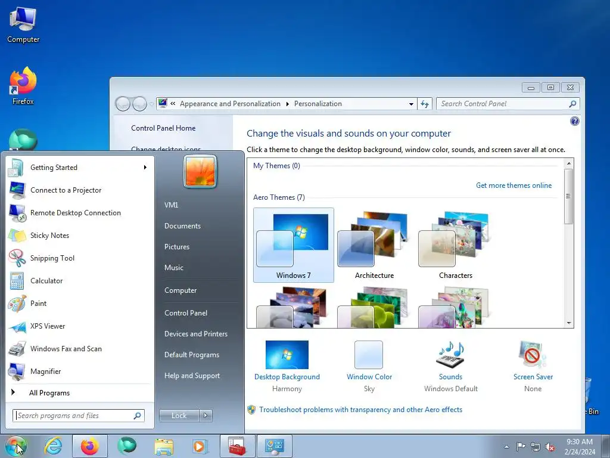Screen dimensions: 610x458
Task: Click the back navigation button
Action: (x=123, y=104)
